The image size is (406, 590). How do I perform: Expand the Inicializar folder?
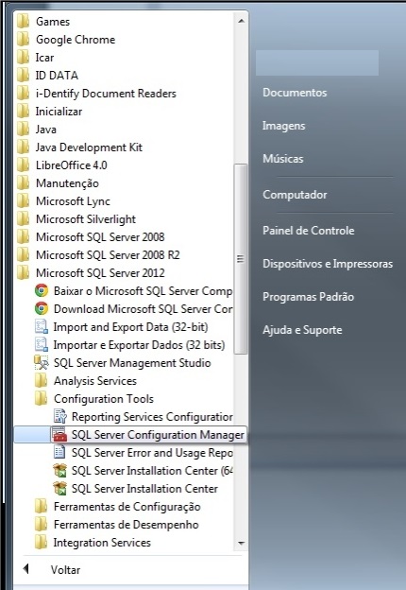[59, 112]
